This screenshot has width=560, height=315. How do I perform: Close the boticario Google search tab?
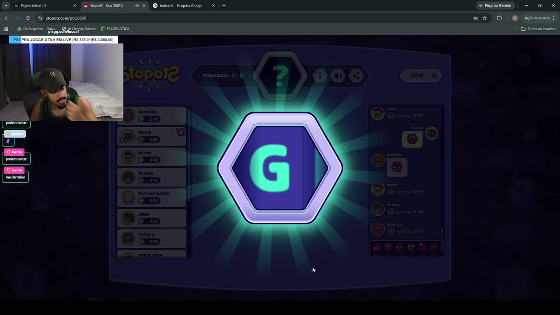[x=213, y=6]
